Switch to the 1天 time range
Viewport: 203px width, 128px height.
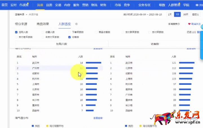pos(169,14)
